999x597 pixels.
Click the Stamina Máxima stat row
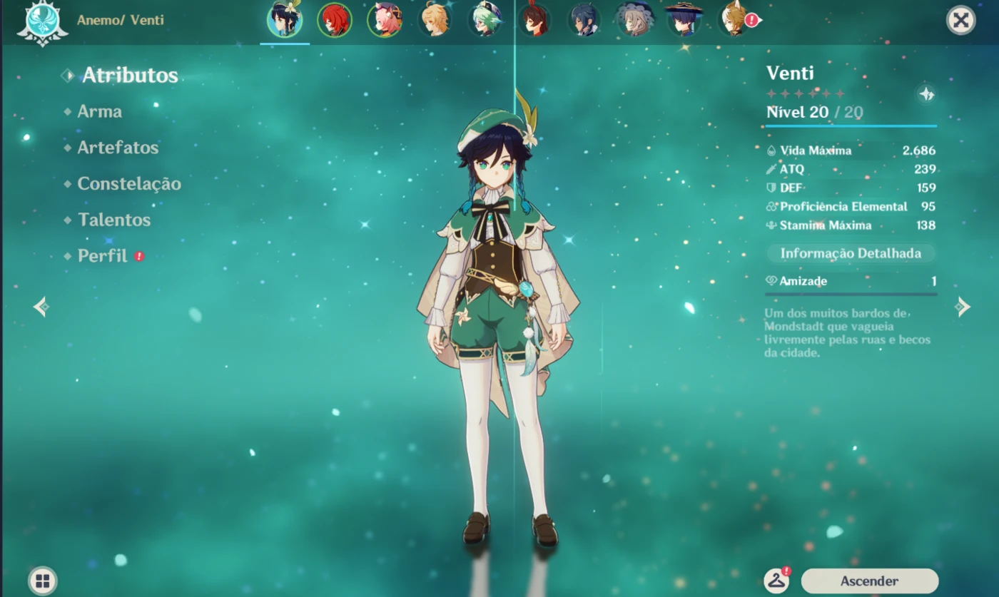[x=851, y=225]
